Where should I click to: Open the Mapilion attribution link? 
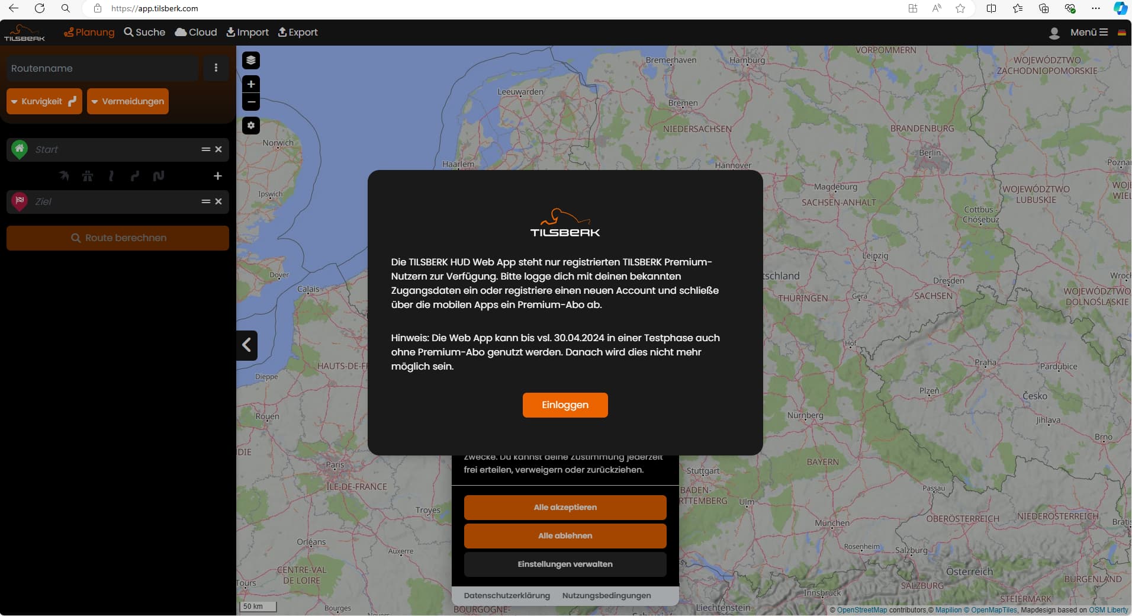(948, 609)
